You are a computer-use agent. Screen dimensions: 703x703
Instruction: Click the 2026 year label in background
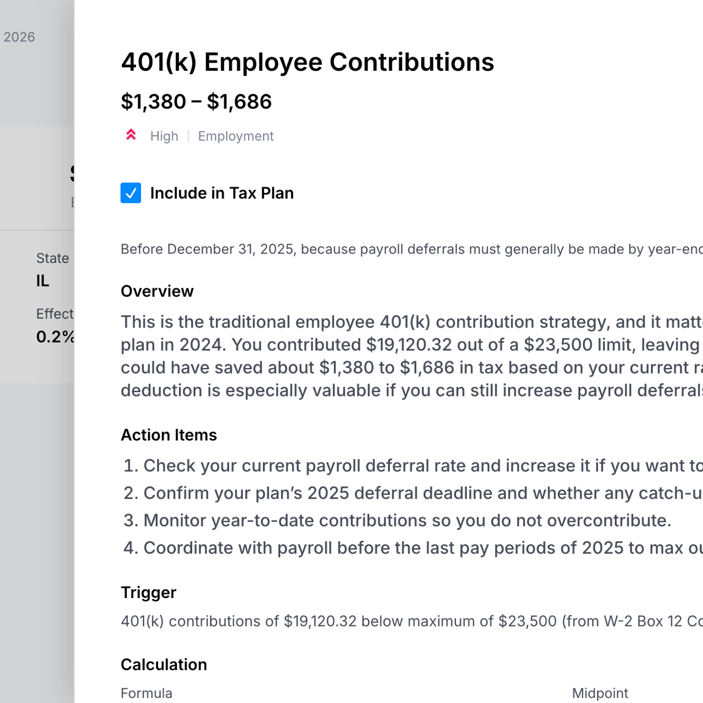(19, 37)
